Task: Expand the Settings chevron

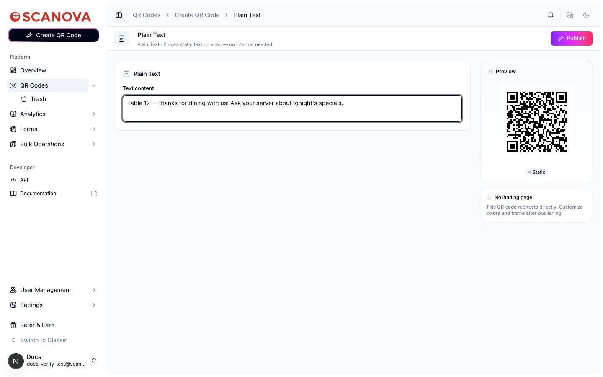Action: [94, 305]
